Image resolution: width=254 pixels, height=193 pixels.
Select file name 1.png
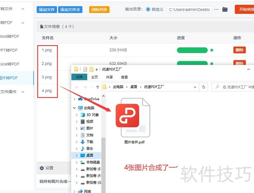tap(47, 50)
